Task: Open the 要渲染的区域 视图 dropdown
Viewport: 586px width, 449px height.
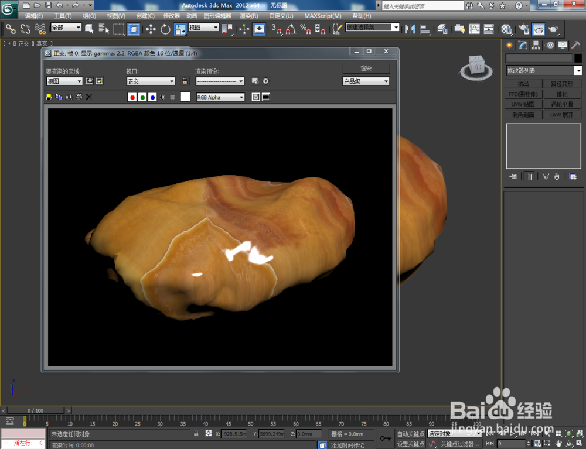Action: pos(64,81)
